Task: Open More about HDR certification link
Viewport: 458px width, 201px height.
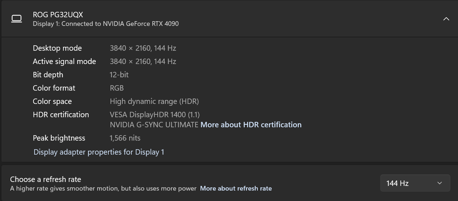Action: [x=251, y=125]
